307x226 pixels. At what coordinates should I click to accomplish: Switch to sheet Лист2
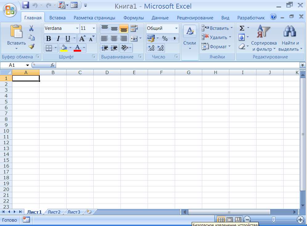[x=54, y=212]
